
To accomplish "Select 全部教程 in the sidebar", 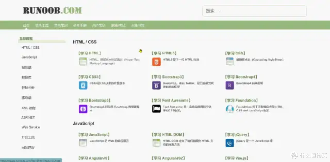I will (26, 39).
